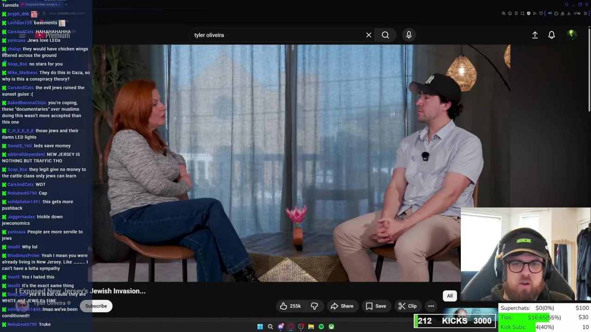Screen dimensions: 591x332
Task: Click chat username BakedBananaChips
Action: pos(27,103)
